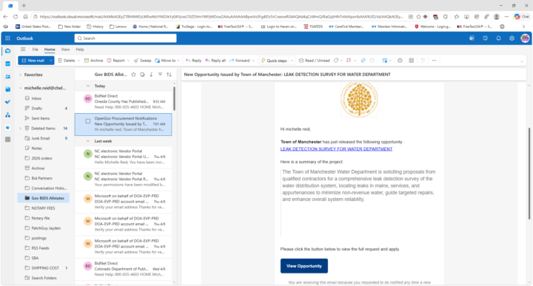533x286 pixels.
Task: Click the message list scrollbar
Action: [174, 98]
